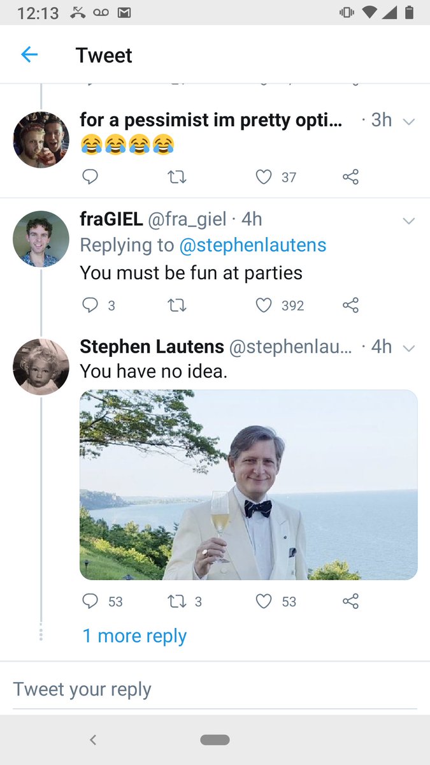
Task: Share fraGIEL's tweet
Action: (350, 305)
